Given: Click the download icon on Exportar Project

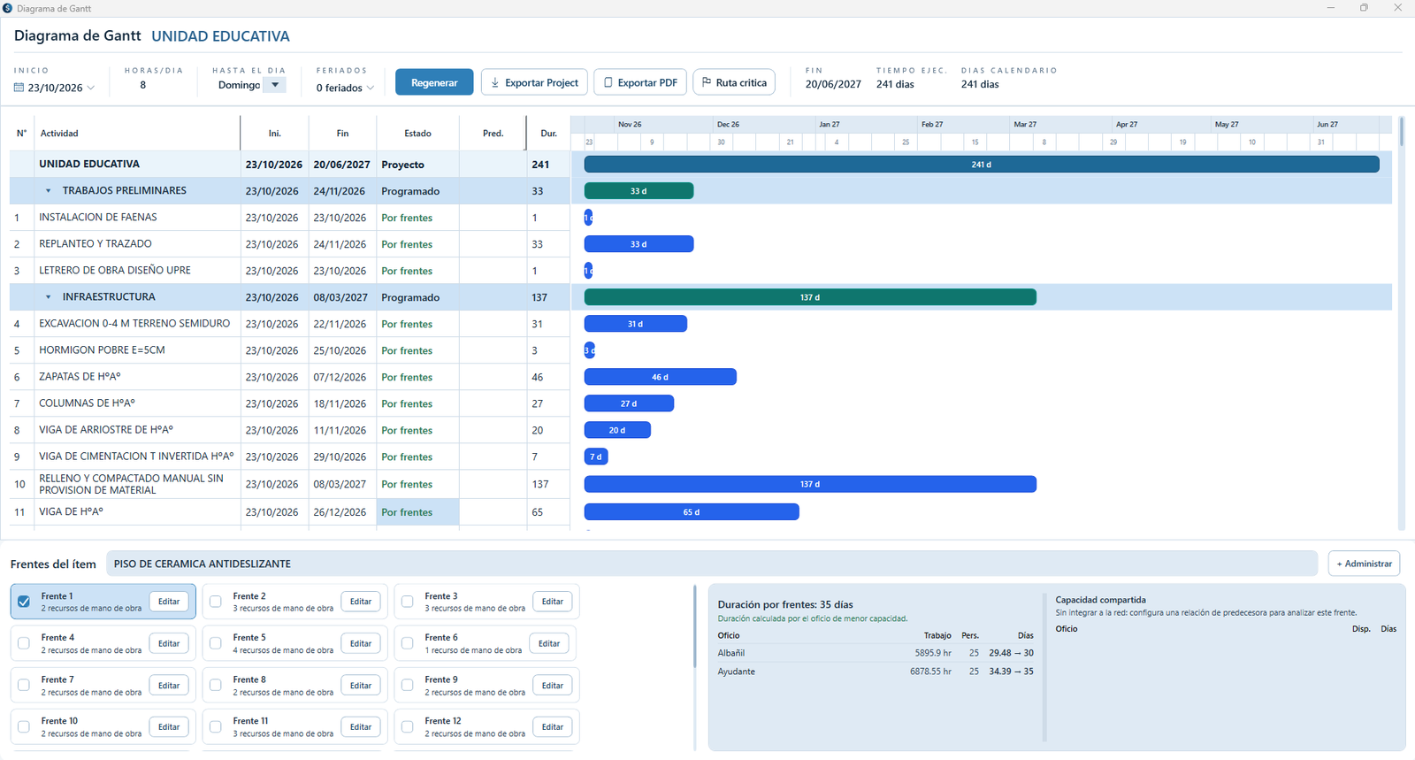Looking at the screenshot, I should coord(495,82).
